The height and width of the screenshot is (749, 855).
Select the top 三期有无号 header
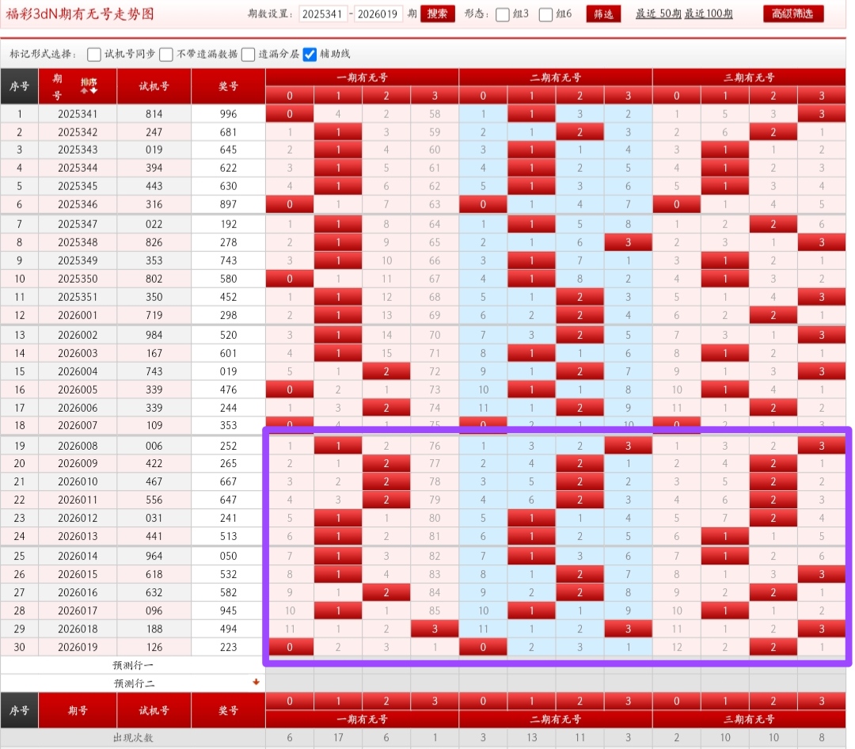749,78
